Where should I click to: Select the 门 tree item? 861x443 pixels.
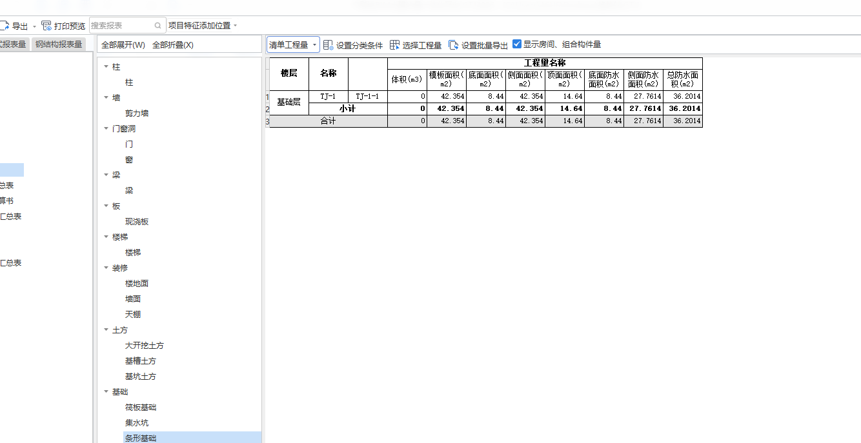coord(129,144)
